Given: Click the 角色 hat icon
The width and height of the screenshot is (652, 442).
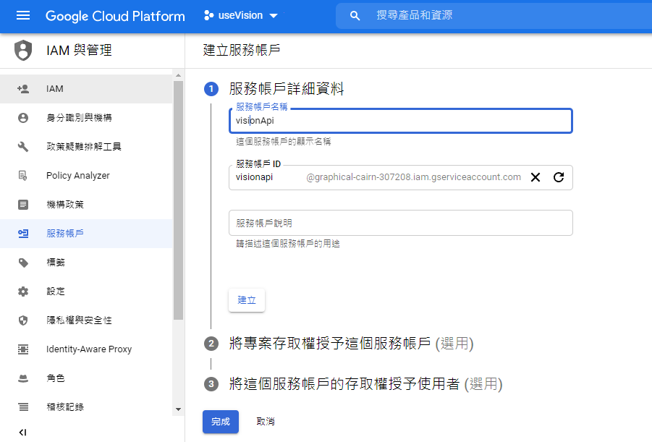Looking at the screenshot, I should tap(23, 378).
